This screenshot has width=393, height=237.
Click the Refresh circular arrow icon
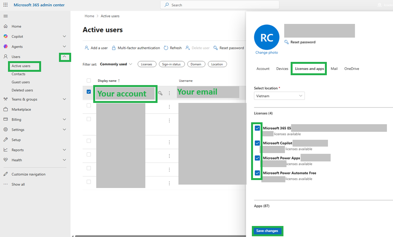click(x=166, y=48)
